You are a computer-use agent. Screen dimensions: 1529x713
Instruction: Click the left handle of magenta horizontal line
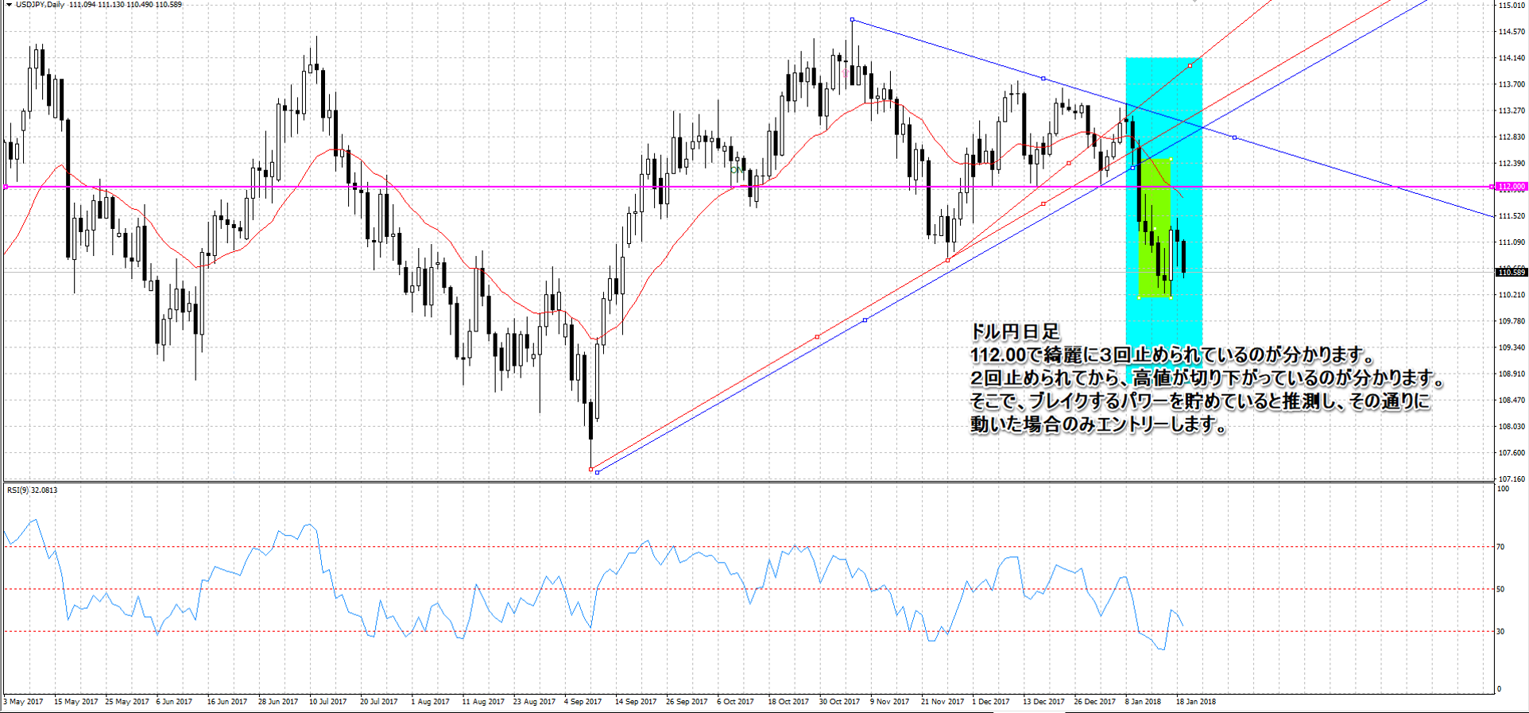[6, 187]
